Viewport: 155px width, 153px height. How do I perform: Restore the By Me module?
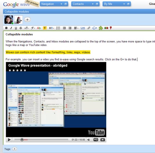pyautogui.click(x=128, y=4)
